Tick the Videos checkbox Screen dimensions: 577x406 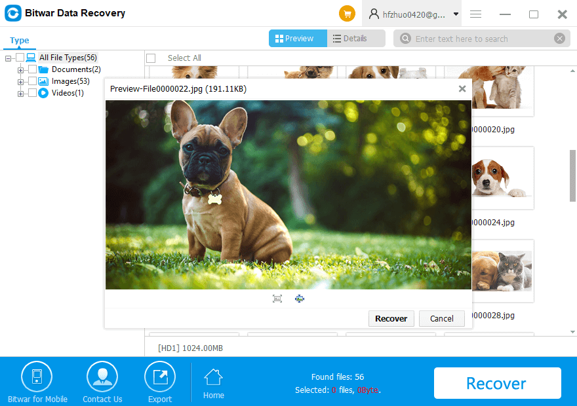32,92
